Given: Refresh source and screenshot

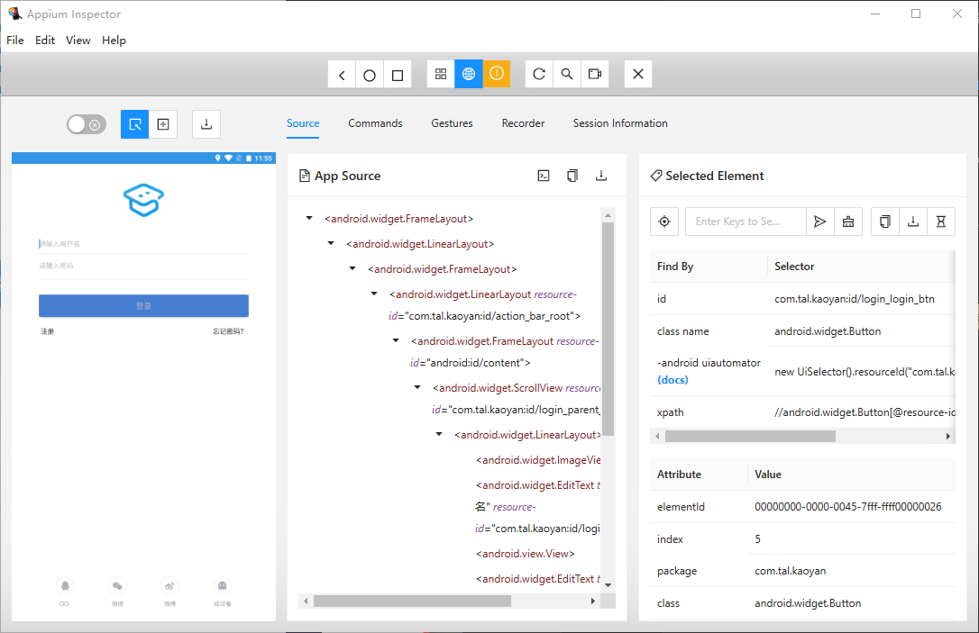Looking at the screenshot, I should point(539,74).
